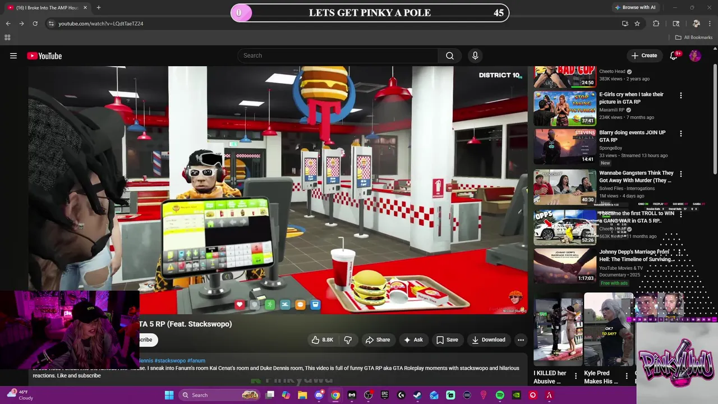Open Epic Games launcher from taskbar
This screenshot has height=404, width=718.
[385, 395]
